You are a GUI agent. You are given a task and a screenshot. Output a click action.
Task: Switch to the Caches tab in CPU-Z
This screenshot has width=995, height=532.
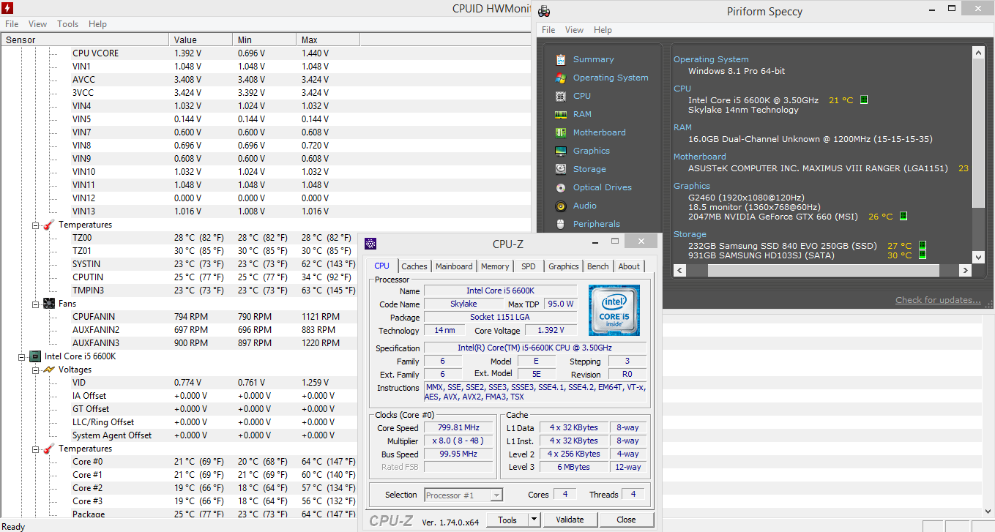414,266
